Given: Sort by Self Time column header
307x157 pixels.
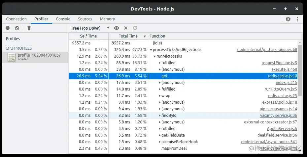Looking at the screenshot, I should (x=88, y=36).
